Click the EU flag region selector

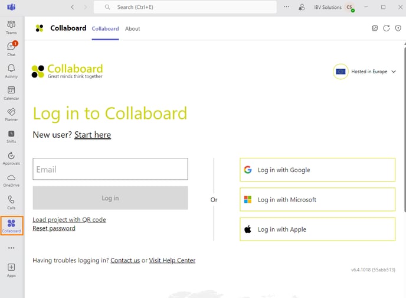340,72
